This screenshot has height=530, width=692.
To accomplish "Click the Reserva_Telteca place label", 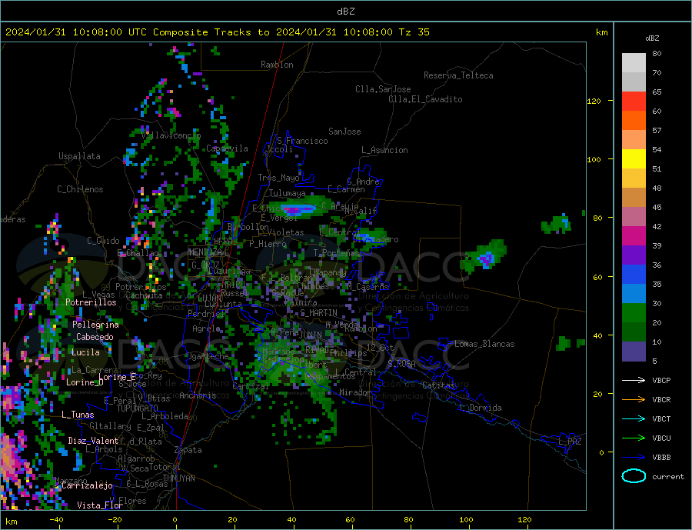I will tap(458, 75).
